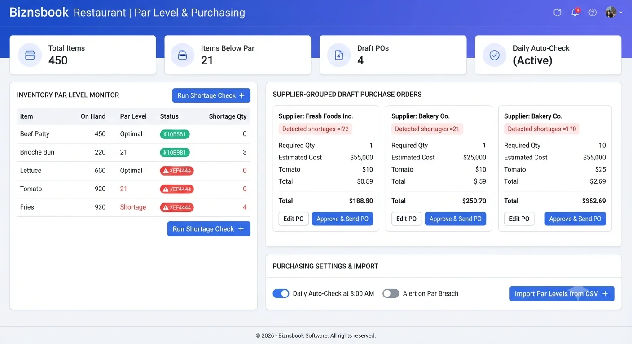Image resolution: width=632 pixels, height=344 pixels.
Task: Select the Beef Patty item name
Action: 35,134
